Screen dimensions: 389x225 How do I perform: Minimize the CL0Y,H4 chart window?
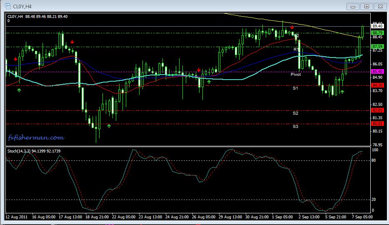click(353, 6)
